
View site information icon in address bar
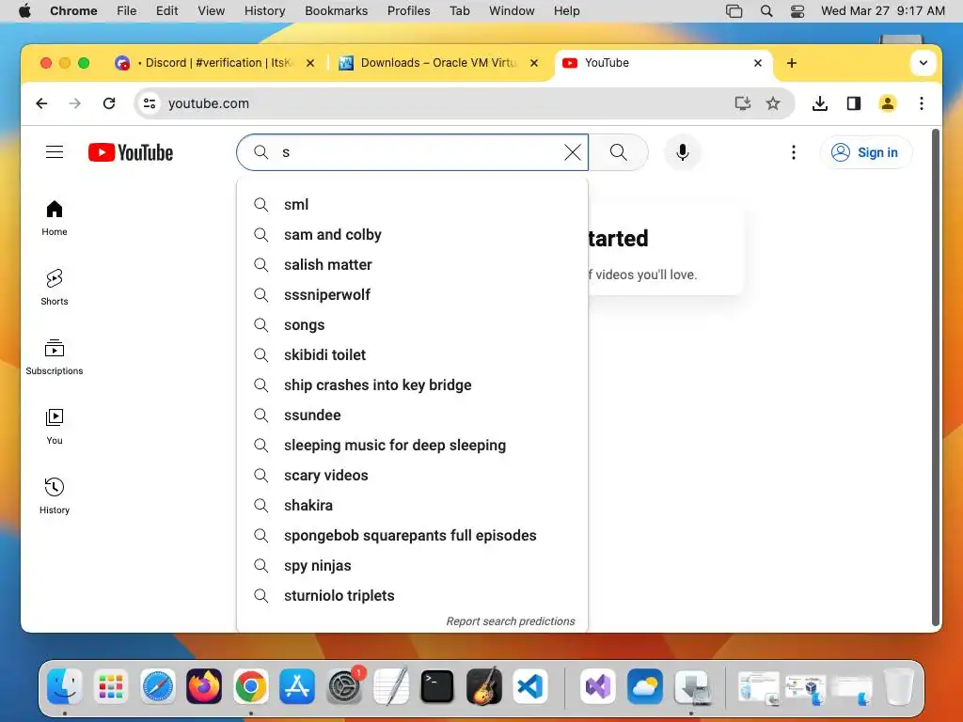(x=150, y=103)
